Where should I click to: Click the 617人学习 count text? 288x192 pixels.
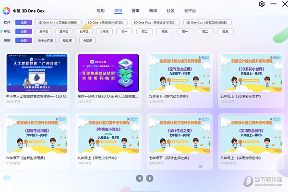[13, 163]
